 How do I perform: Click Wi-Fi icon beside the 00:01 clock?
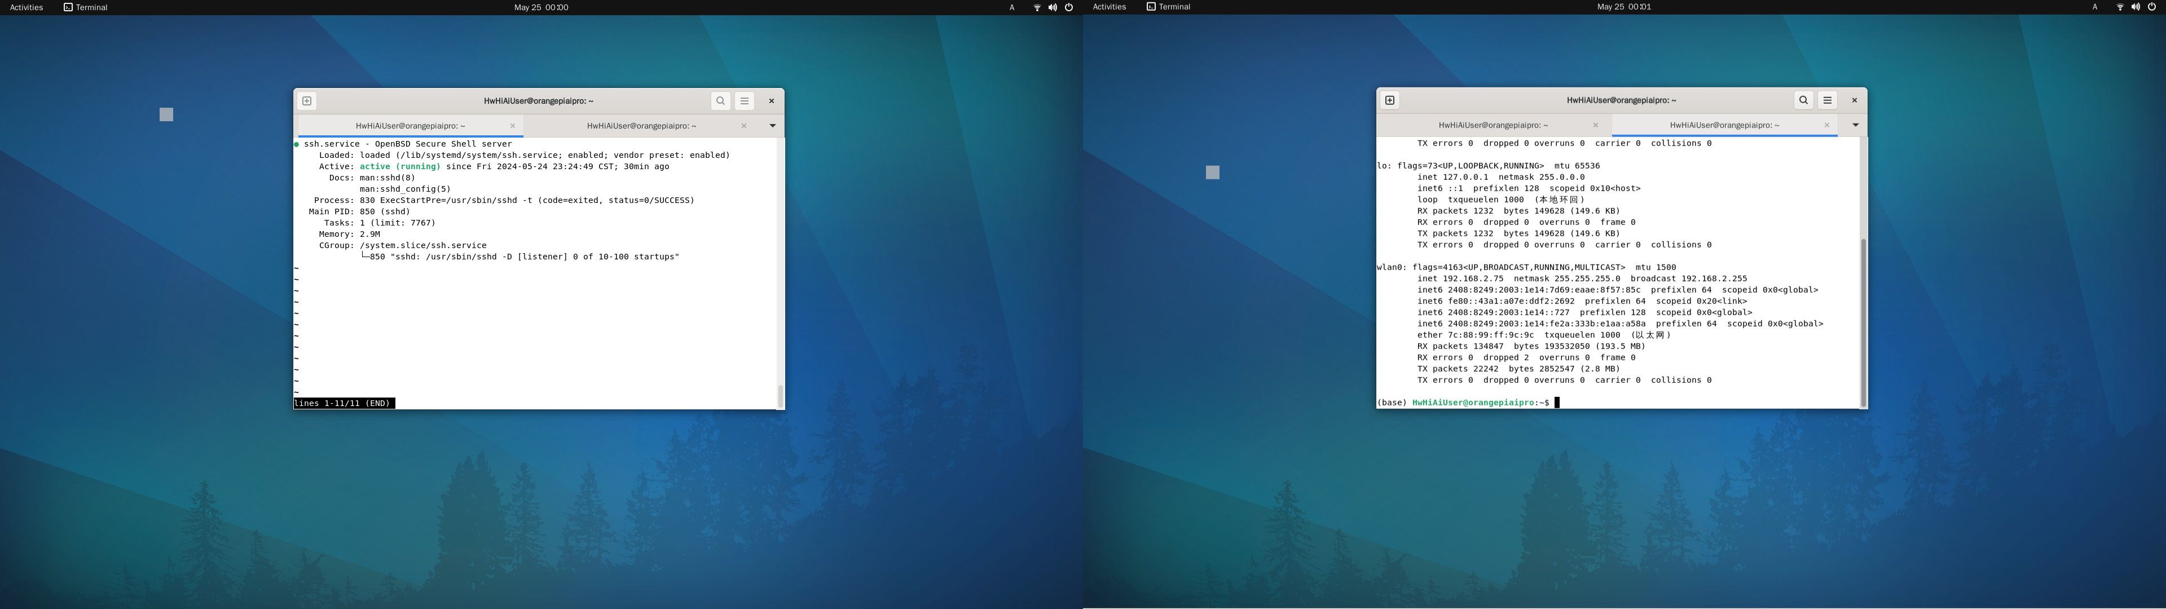tap(2120, 7)
